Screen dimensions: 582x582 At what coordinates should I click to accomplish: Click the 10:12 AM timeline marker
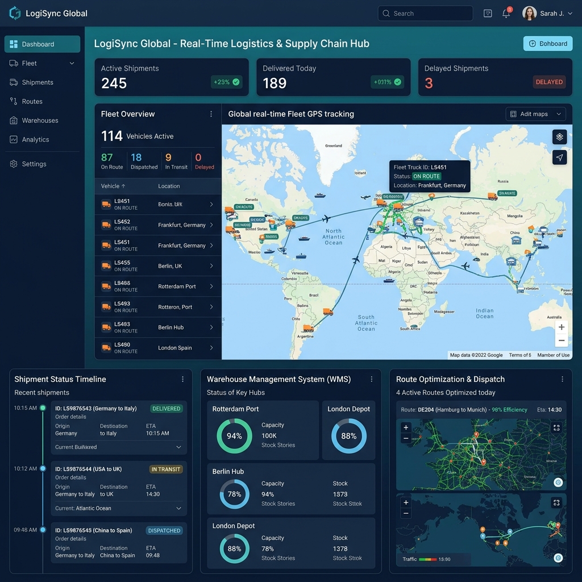coord(43,468)
